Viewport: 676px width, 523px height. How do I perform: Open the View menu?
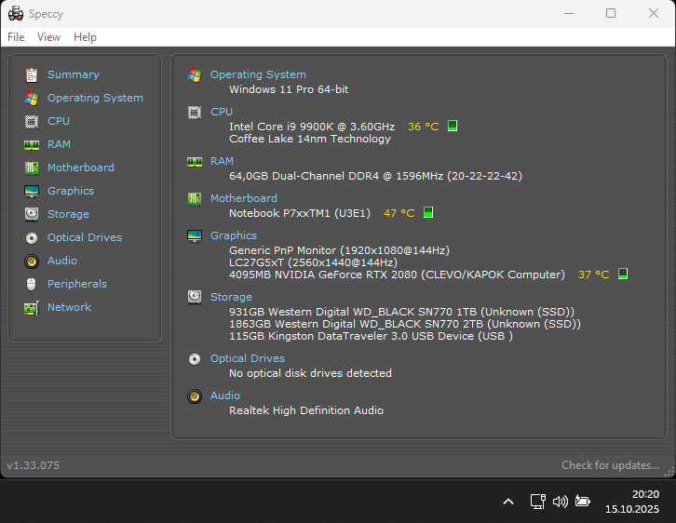48,37
